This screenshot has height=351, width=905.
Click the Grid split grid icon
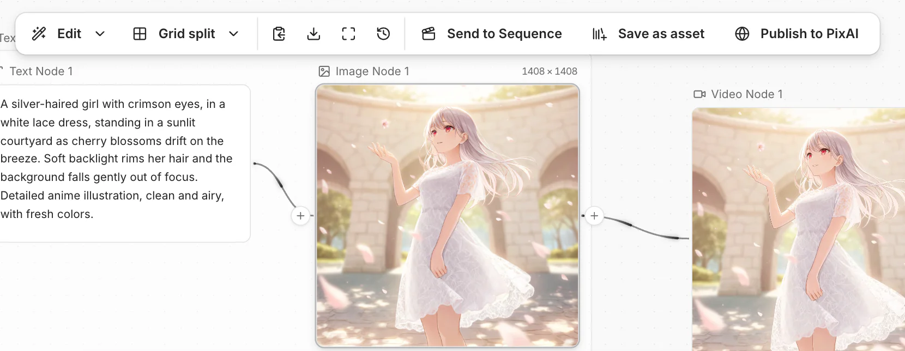(x=140, y=34)
